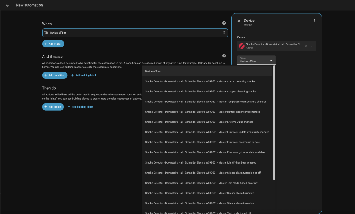
Task: Expand the device picker dropdown arrow
Action: (x=312, y=46)
